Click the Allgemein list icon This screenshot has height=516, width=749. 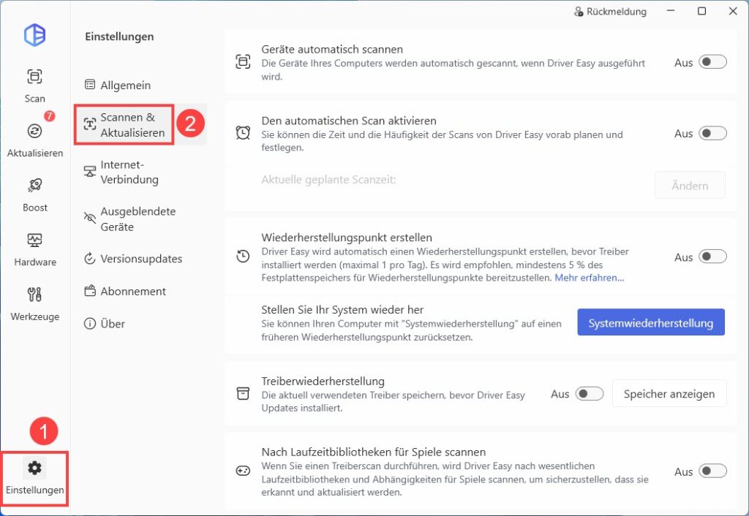pyautogui.click(x=90, y=85)
